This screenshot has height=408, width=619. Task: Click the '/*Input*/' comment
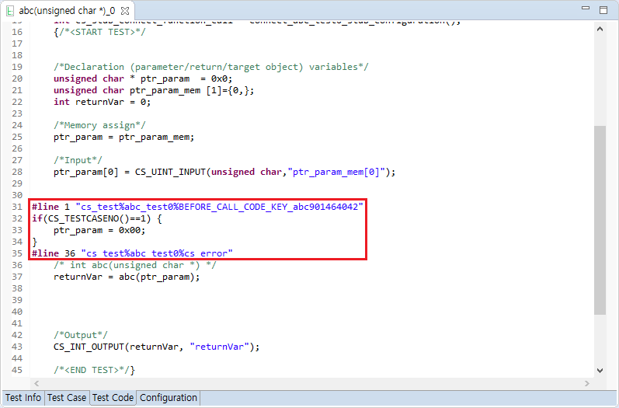coord(78,160)
